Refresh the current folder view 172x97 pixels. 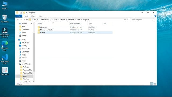[127, 20]
